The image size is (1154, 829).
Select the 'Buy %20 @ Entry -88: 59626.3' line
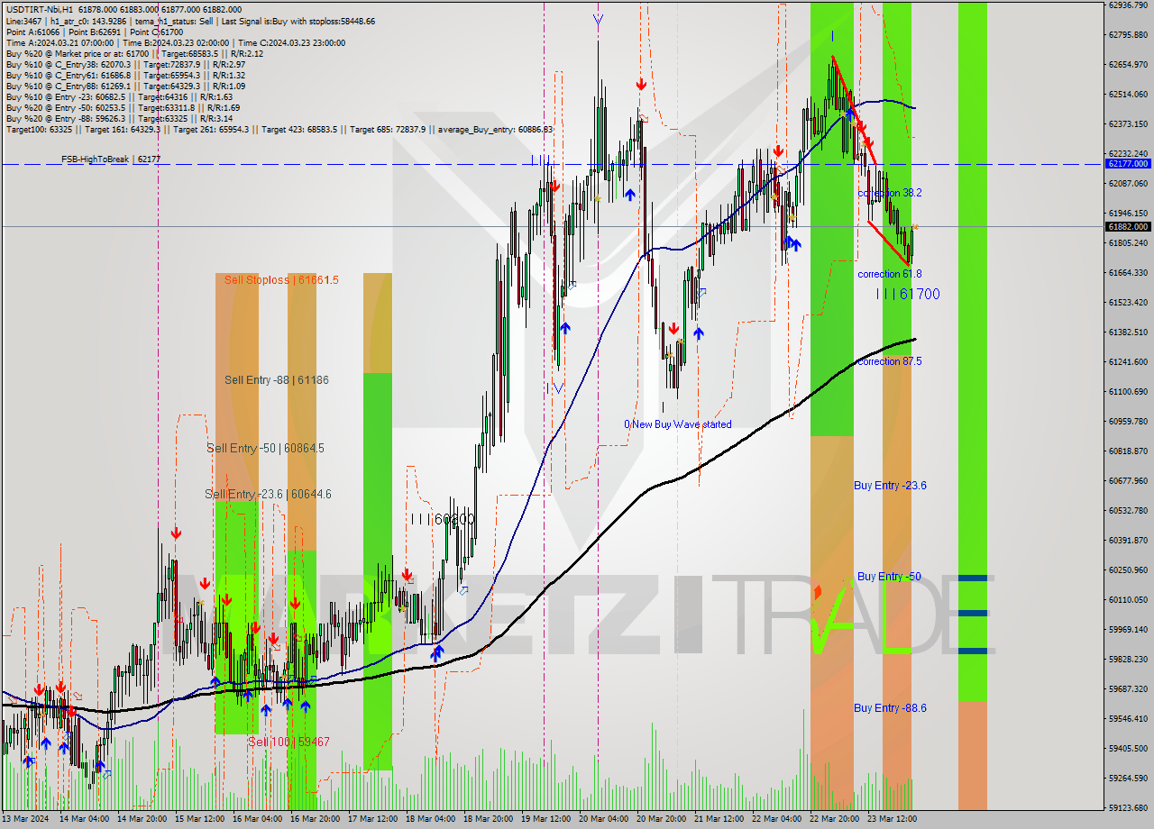119,118
